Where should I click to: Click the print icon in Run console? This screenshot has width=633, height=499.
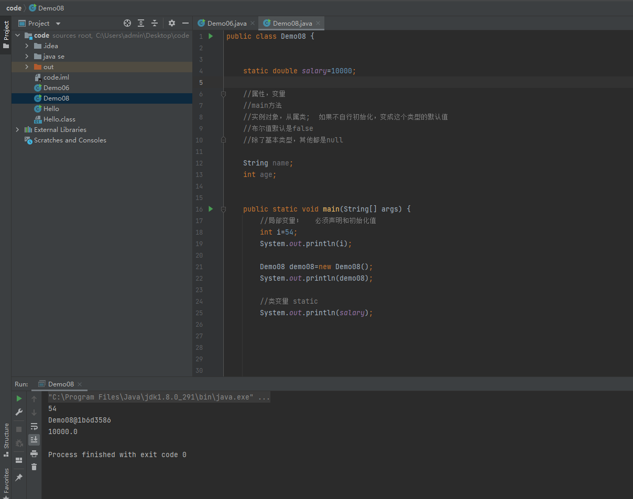(x=34, y=453)
